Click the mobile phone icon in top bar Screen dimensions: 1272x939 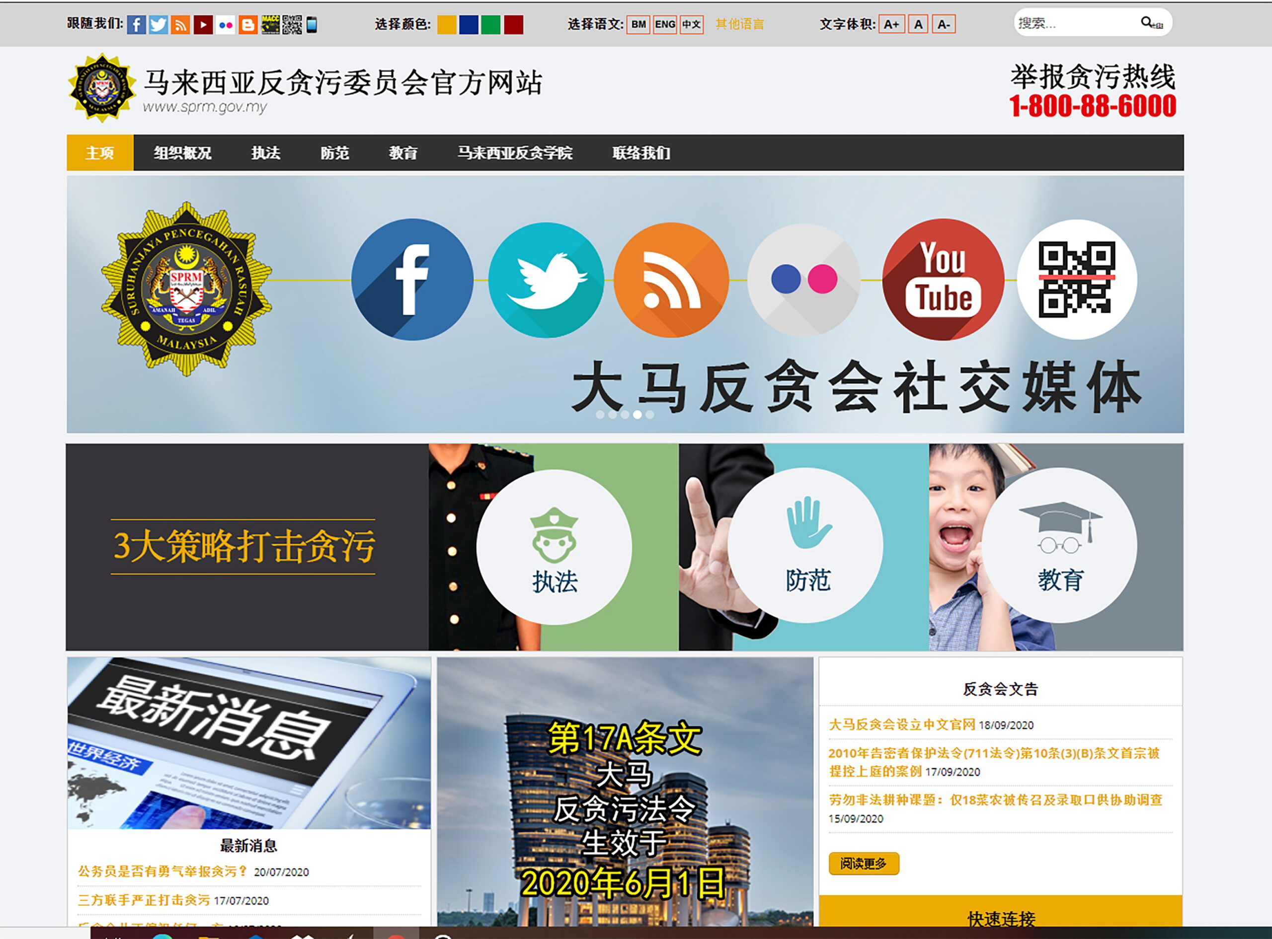312,24
